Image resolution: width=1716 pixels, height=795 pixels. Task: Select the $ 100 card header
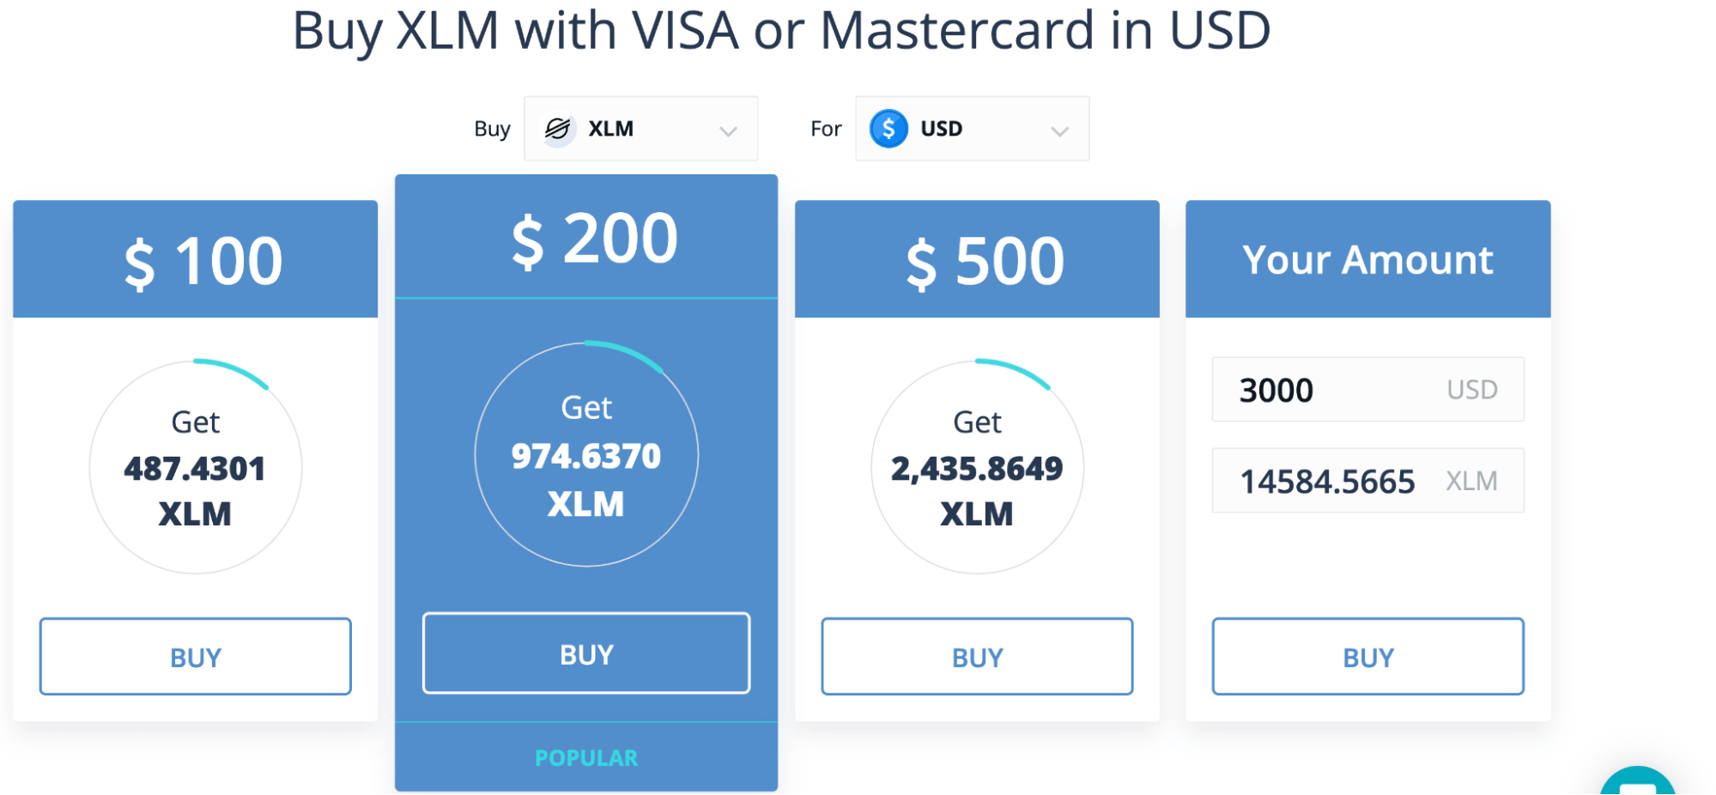(196, 259)
